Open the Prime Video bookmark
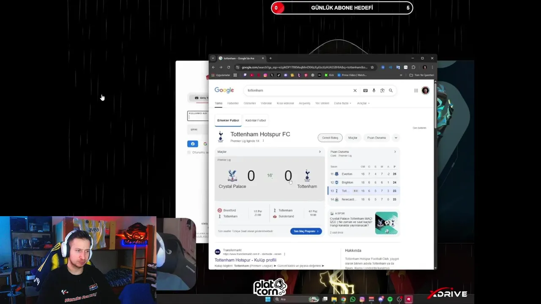 pos(352,75)
